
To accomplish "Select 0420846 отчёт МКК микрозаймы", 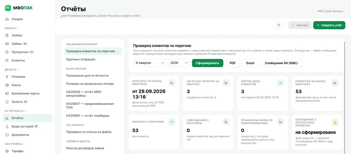I will [x=93, y=94].
